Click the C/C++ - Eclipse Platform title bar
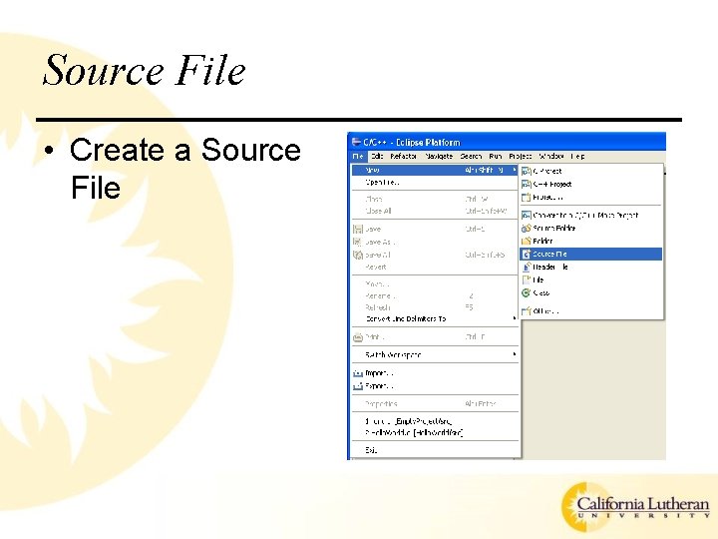Viewport: 718px width, 539px height. 507,142
